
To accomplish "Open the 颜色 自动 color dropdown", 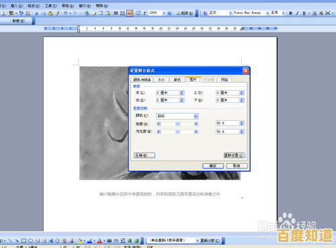I will [x=196, y=116].
